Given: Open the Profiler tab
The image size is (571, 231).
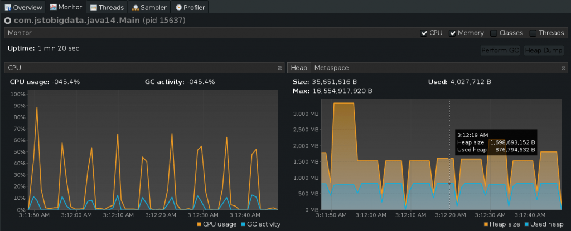Looking at the screenshot, I should coord(190,7).
